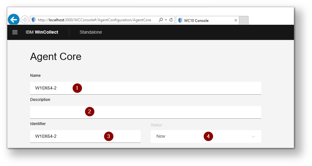Image resolution: width=312 pixels, height=166 pixels.
Task: Focus the empty Description input field
Action: pyautogui.click(x=146, y=112)
